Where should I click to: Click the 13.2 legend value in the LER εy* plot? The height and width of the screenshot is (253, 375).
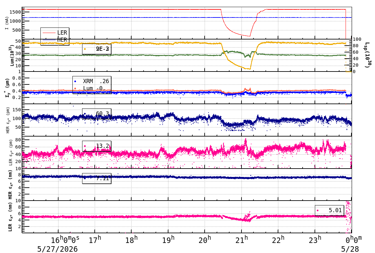point(102,146)
